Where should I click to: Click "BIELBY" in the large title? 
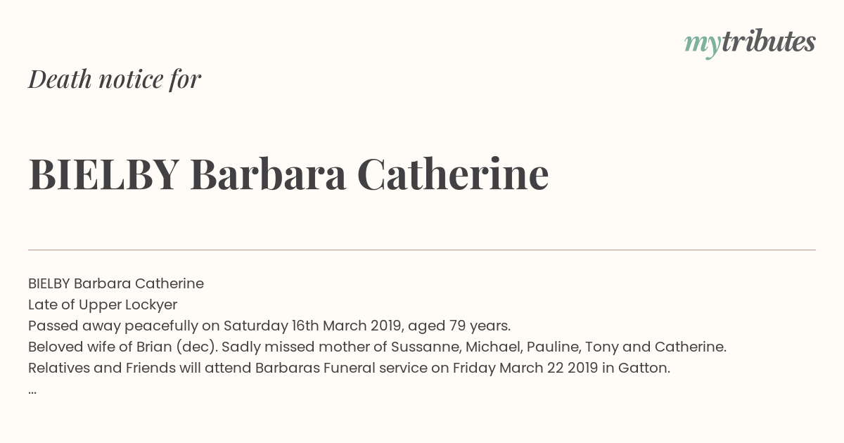[x=103, y=174]
